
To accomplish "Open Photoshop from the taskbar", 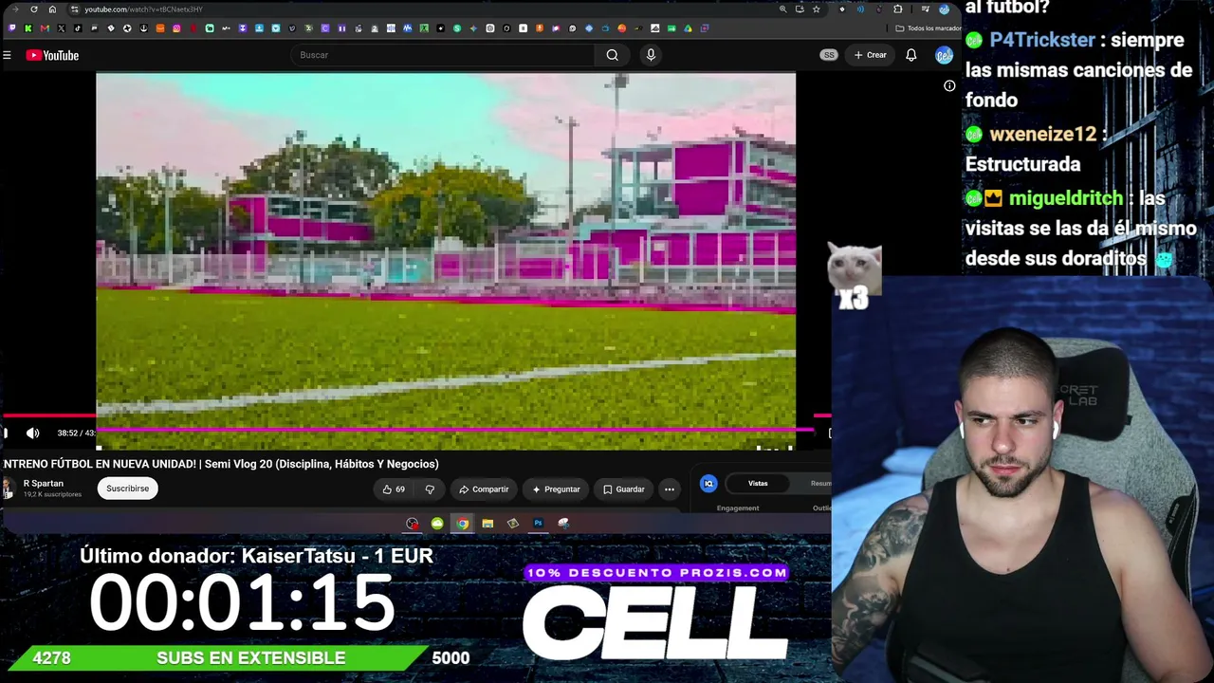I will point(538,524).
